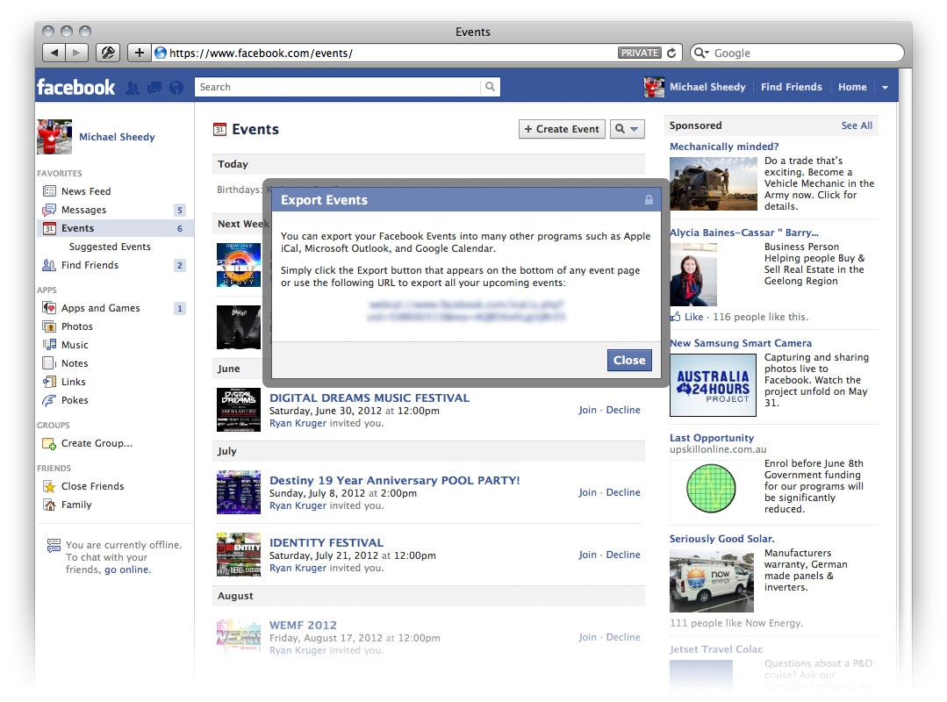This screenshot has height=702, width=947.
Task: Click the PRIVATE browsing badge in address bar
Action: 640,54
